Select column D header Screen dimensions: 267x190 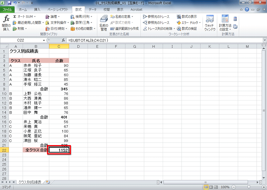pyautogui.click(x=78, y=46)
